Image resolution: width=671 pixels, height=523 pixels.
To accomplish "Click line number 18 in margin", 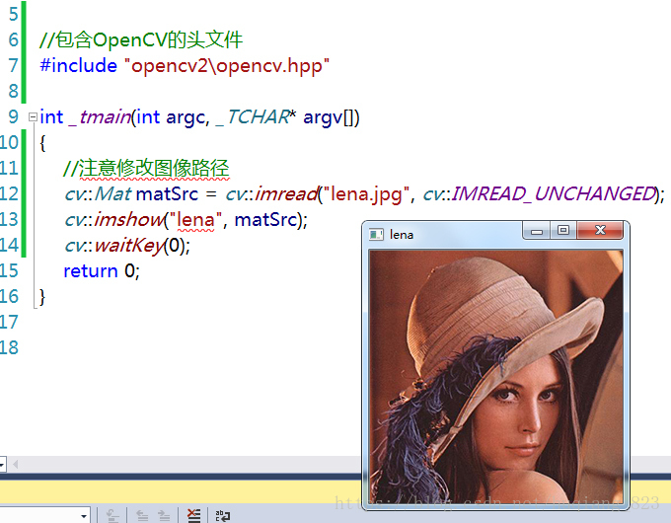I will 9,347.
